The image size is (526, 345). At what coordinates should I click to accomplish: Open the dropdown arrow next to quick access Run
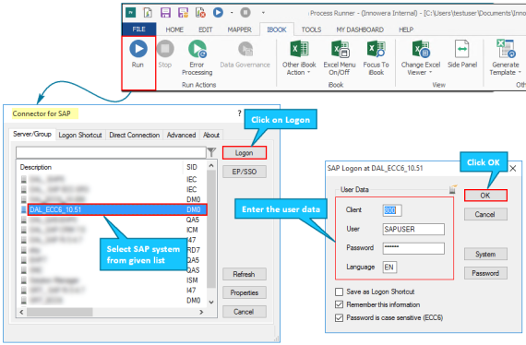[232, 13]
